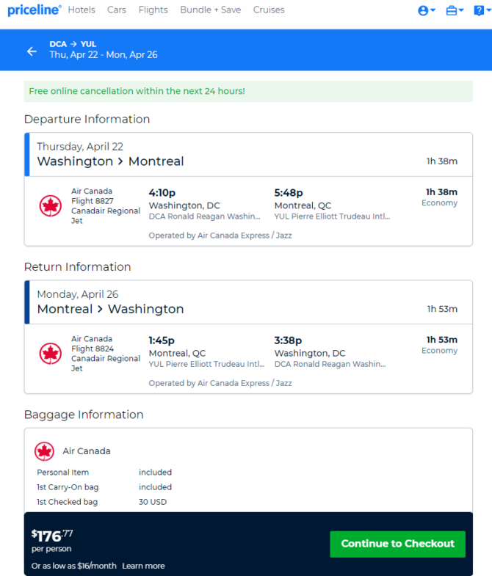Click the DCA to YUL route header
The image size is (492, 576).
click(x=73, y=44)
